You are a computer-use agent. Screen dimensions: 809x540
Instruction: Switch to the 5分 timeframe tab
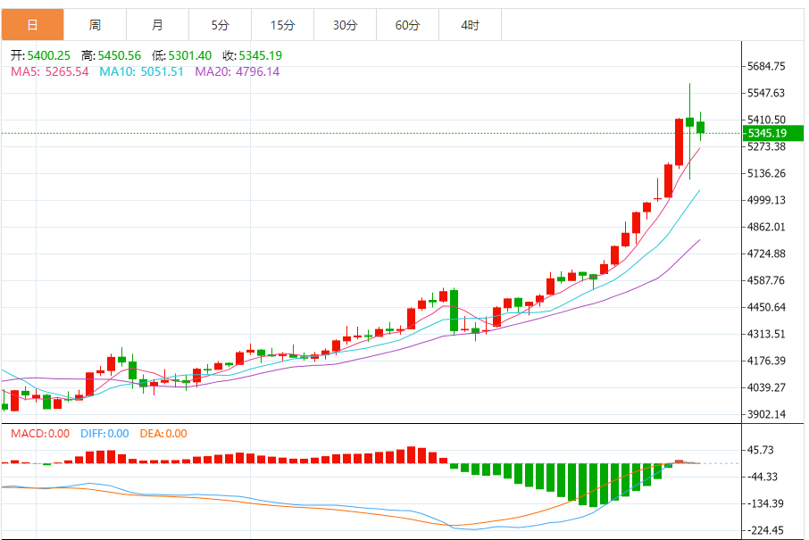pyautogui.click(x=220, y=25)
